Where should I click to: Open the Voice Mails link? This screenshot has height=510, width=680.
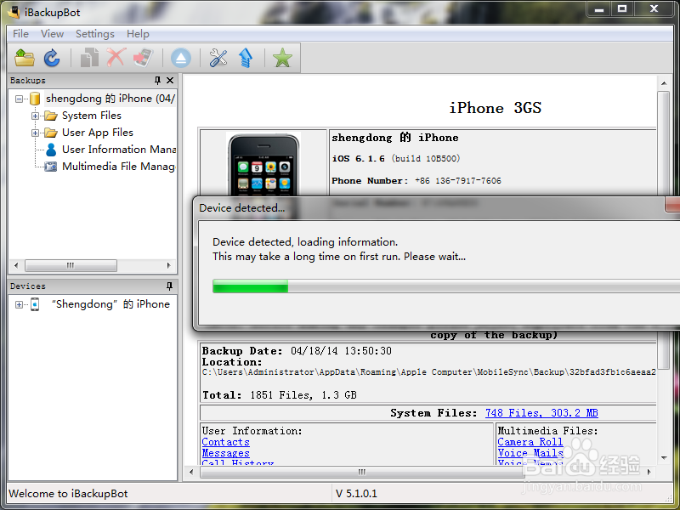pos(530,453)
